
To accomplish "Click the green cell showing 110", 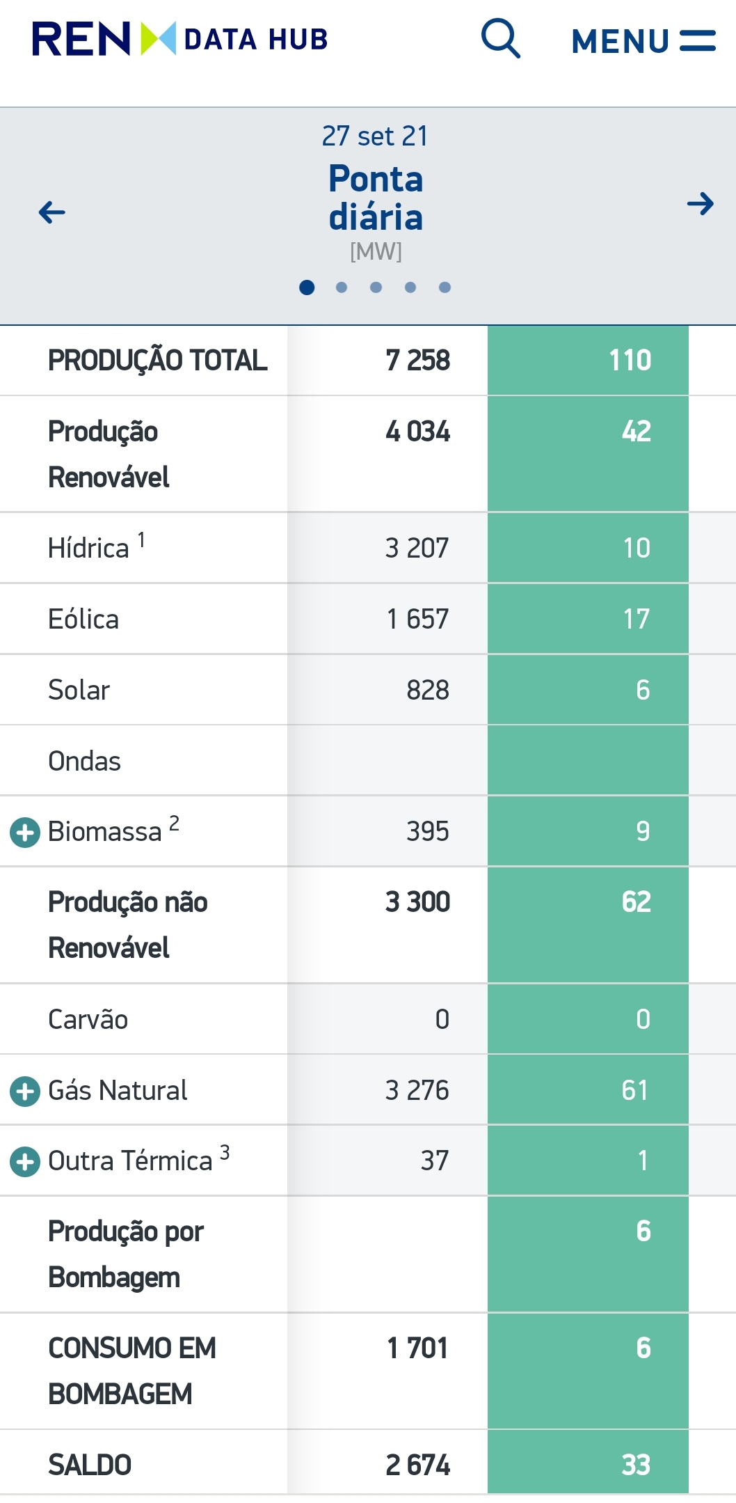I will click(x=588, y=361).
